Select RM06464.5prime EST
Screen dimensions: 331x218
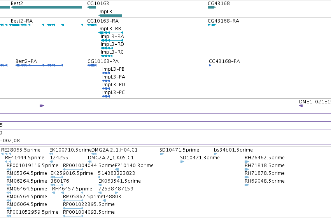pyautogui.click(x=9, y=193)
